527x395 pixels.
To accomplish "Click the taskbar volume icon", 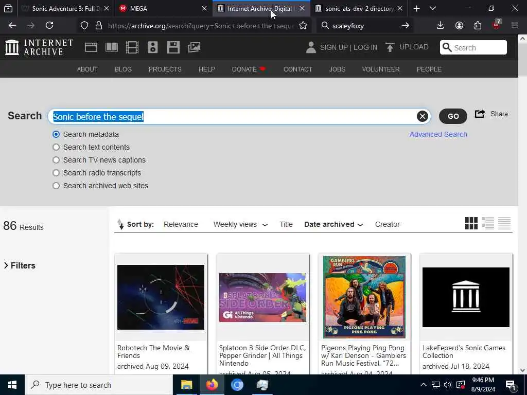I will coord(447,385).
